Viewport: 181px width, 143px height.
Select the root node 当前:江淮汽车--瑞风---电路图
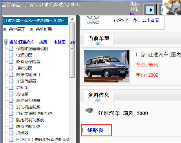click(42, 42)
